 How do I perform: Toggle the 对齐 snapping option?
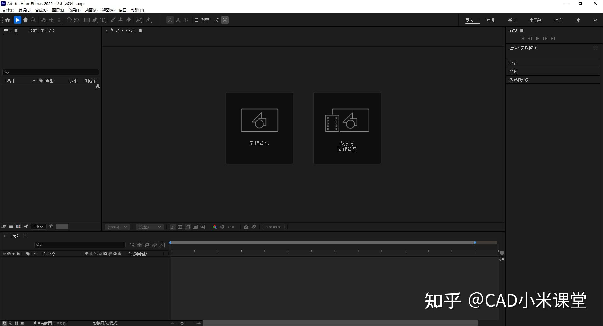(x=197, y=19)
